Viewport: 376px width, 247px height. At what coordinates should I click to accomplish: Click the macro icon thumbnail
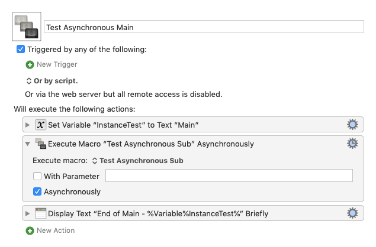tap(27, 27)
